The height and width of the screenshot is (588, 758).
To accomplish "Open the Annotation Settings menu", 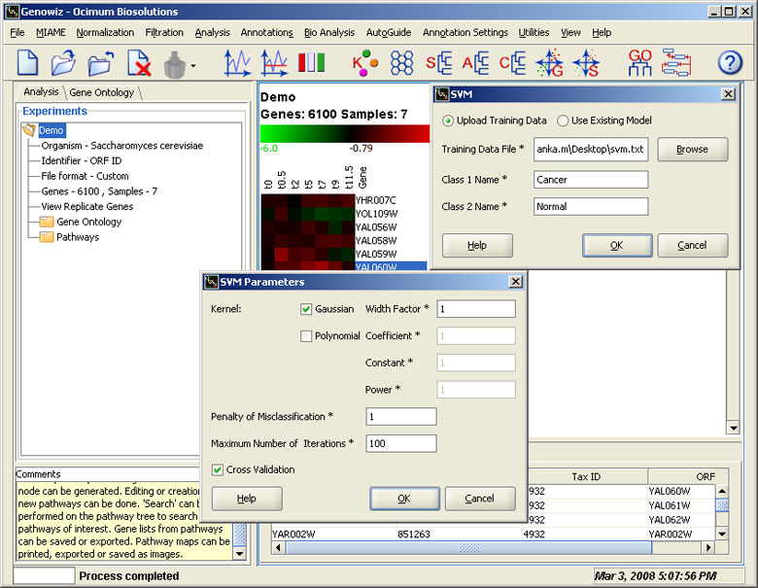I will click(465, 32).
